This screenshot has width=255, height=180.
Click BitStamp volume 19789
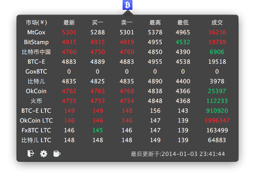(217, 42)
